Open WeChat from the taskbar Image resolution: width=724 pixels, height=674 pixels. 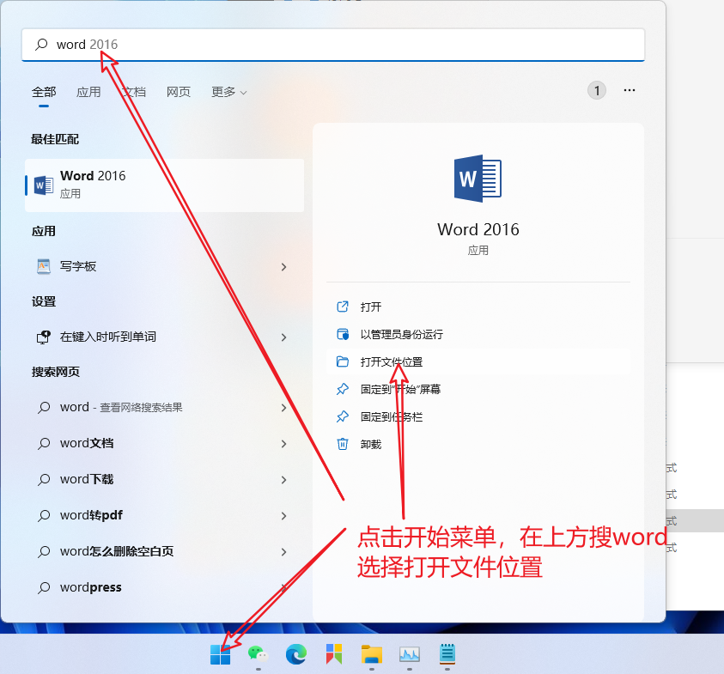(258, 654)
